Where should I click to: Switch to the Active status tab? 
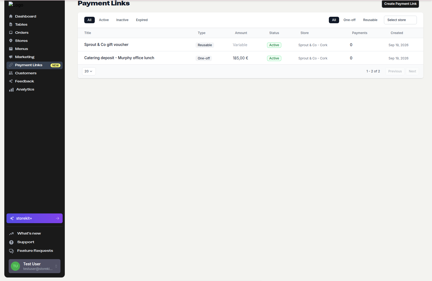click(x=104, y=20)
